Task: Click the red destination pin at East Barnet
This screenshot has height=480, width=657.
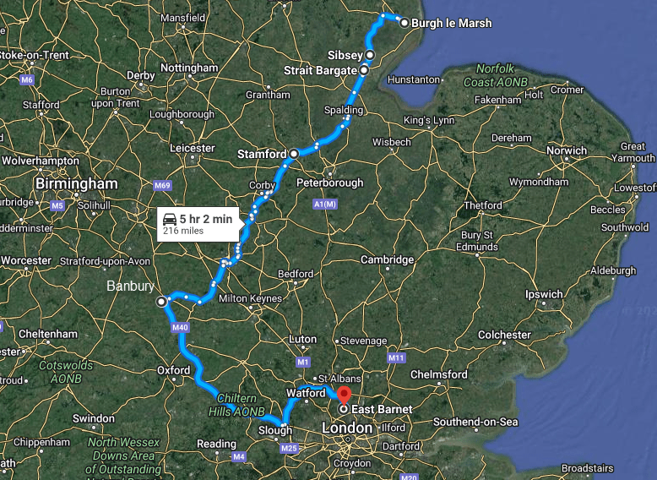Action: [344, 395]
